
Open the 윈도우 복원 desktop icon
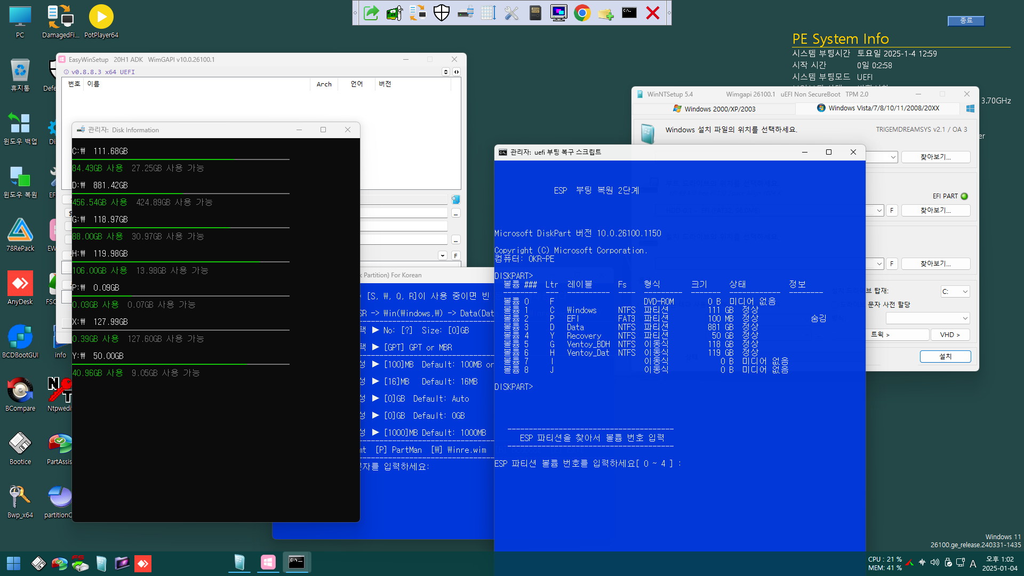coord(20,181)
